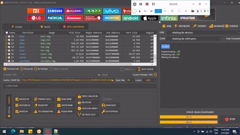Click Fix Orange Msg button
This screenshot has height=135, width=240.
click(x=44, y=111)
